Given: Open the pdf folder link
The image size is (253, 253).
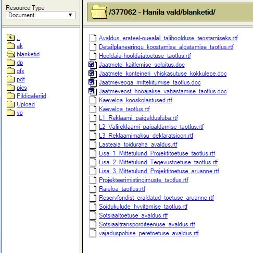Looking at the screenshot, I should (x=21, y=79).
